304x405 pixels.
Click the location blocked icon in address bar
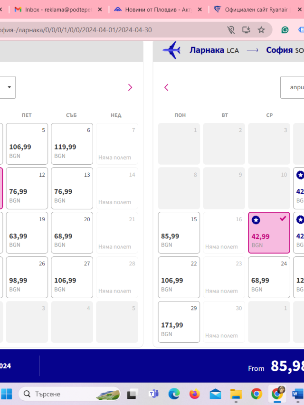tap(231, 30)
